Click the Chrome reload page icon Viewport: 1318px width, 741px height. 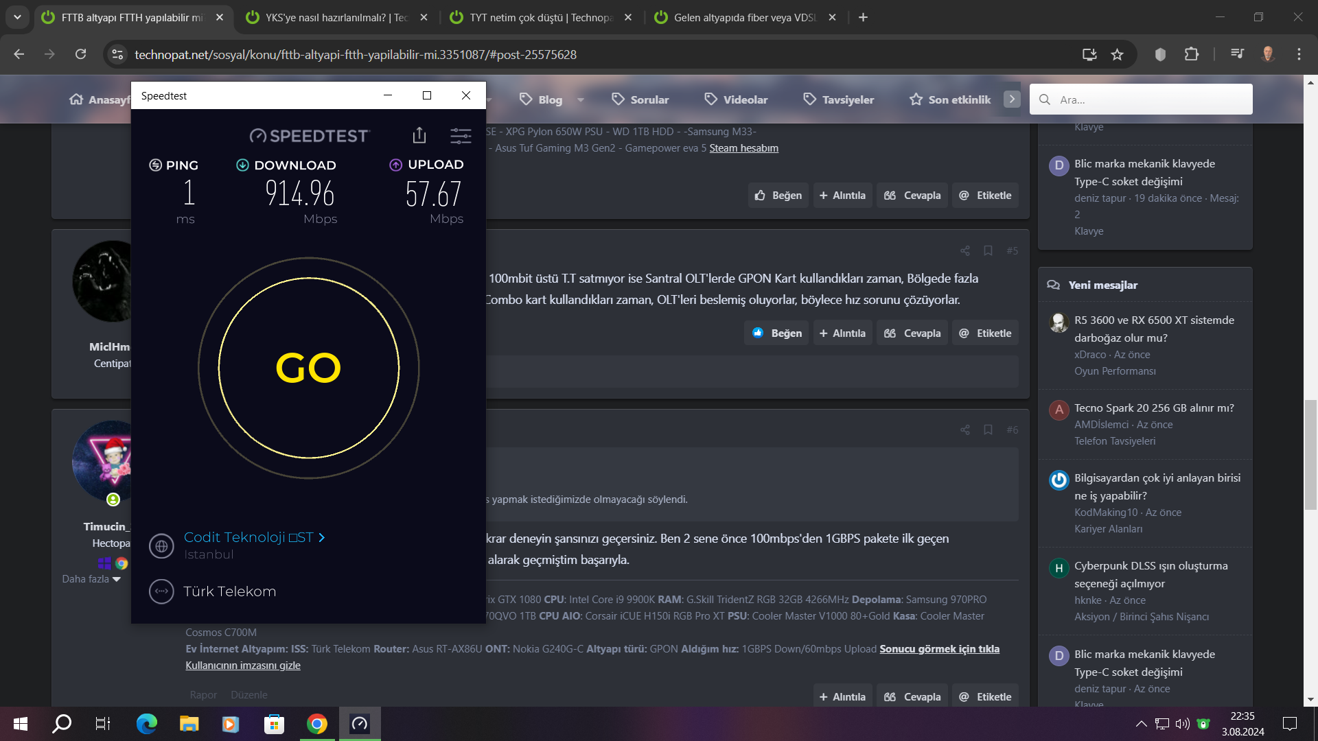pos(80,54)
